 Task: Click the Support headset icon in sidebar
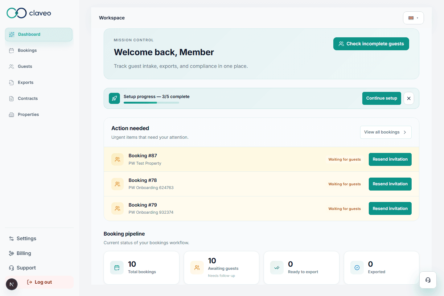[x=11, y=268]
